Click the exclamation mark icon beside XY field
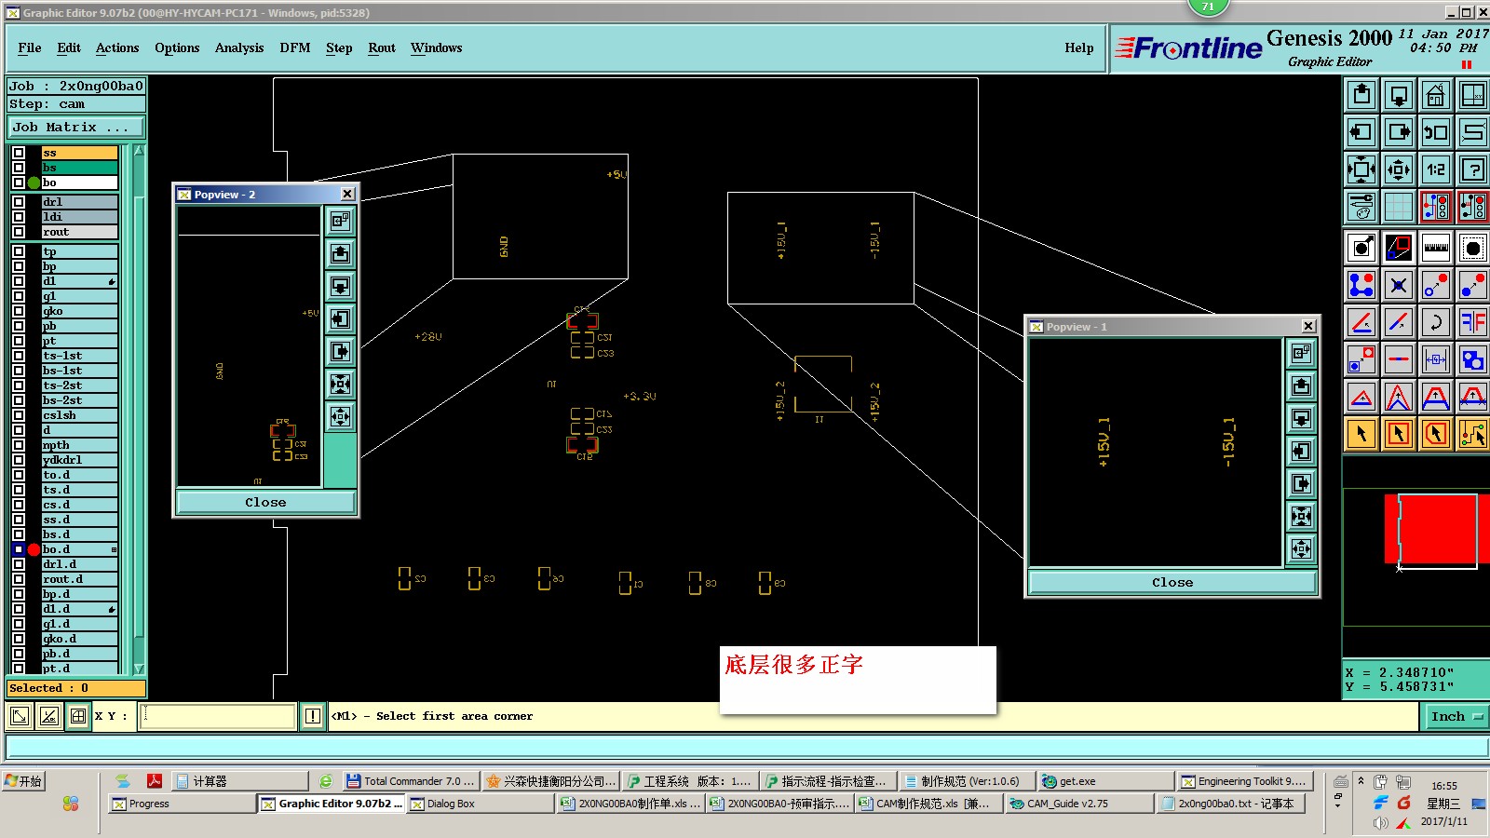This screenshot has width=1490, height=838. (x=313, y=716)
